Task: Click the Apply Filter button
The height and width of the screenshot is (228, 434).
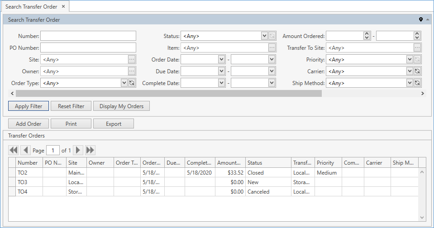Action: click(29, 106)
